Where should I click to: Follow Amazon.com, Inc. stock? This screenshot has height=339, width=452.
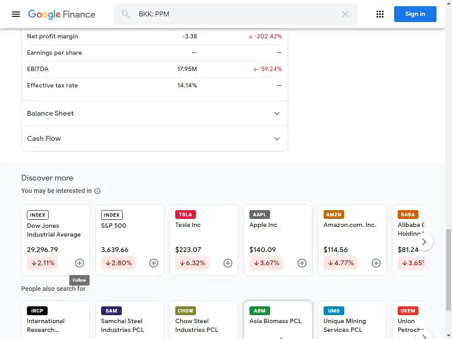coord(376,263)
